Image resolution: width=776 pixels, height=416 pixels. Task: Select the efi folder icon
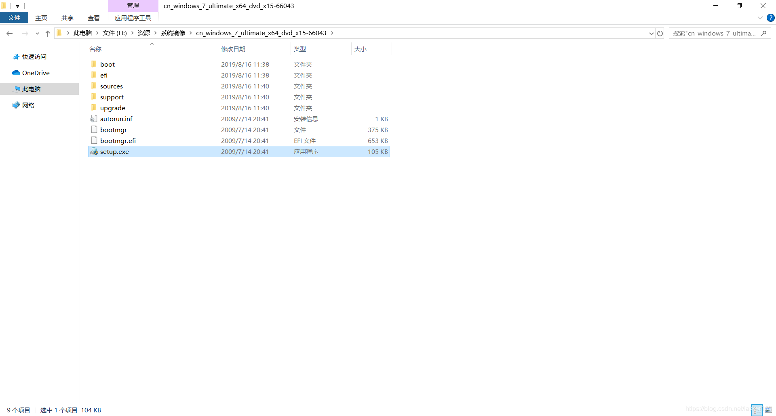click(94, 75)
